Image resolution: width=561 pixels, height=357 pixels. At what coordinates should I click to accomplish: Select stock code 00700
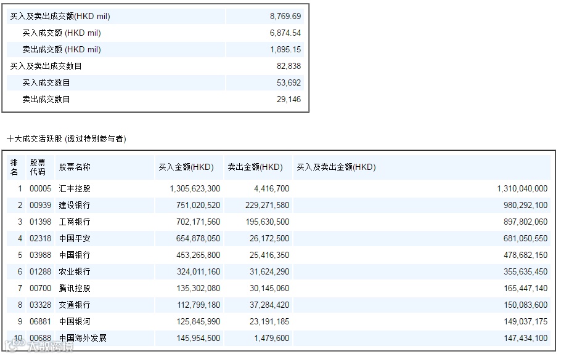pyautogui.click(x=41, y=289)
